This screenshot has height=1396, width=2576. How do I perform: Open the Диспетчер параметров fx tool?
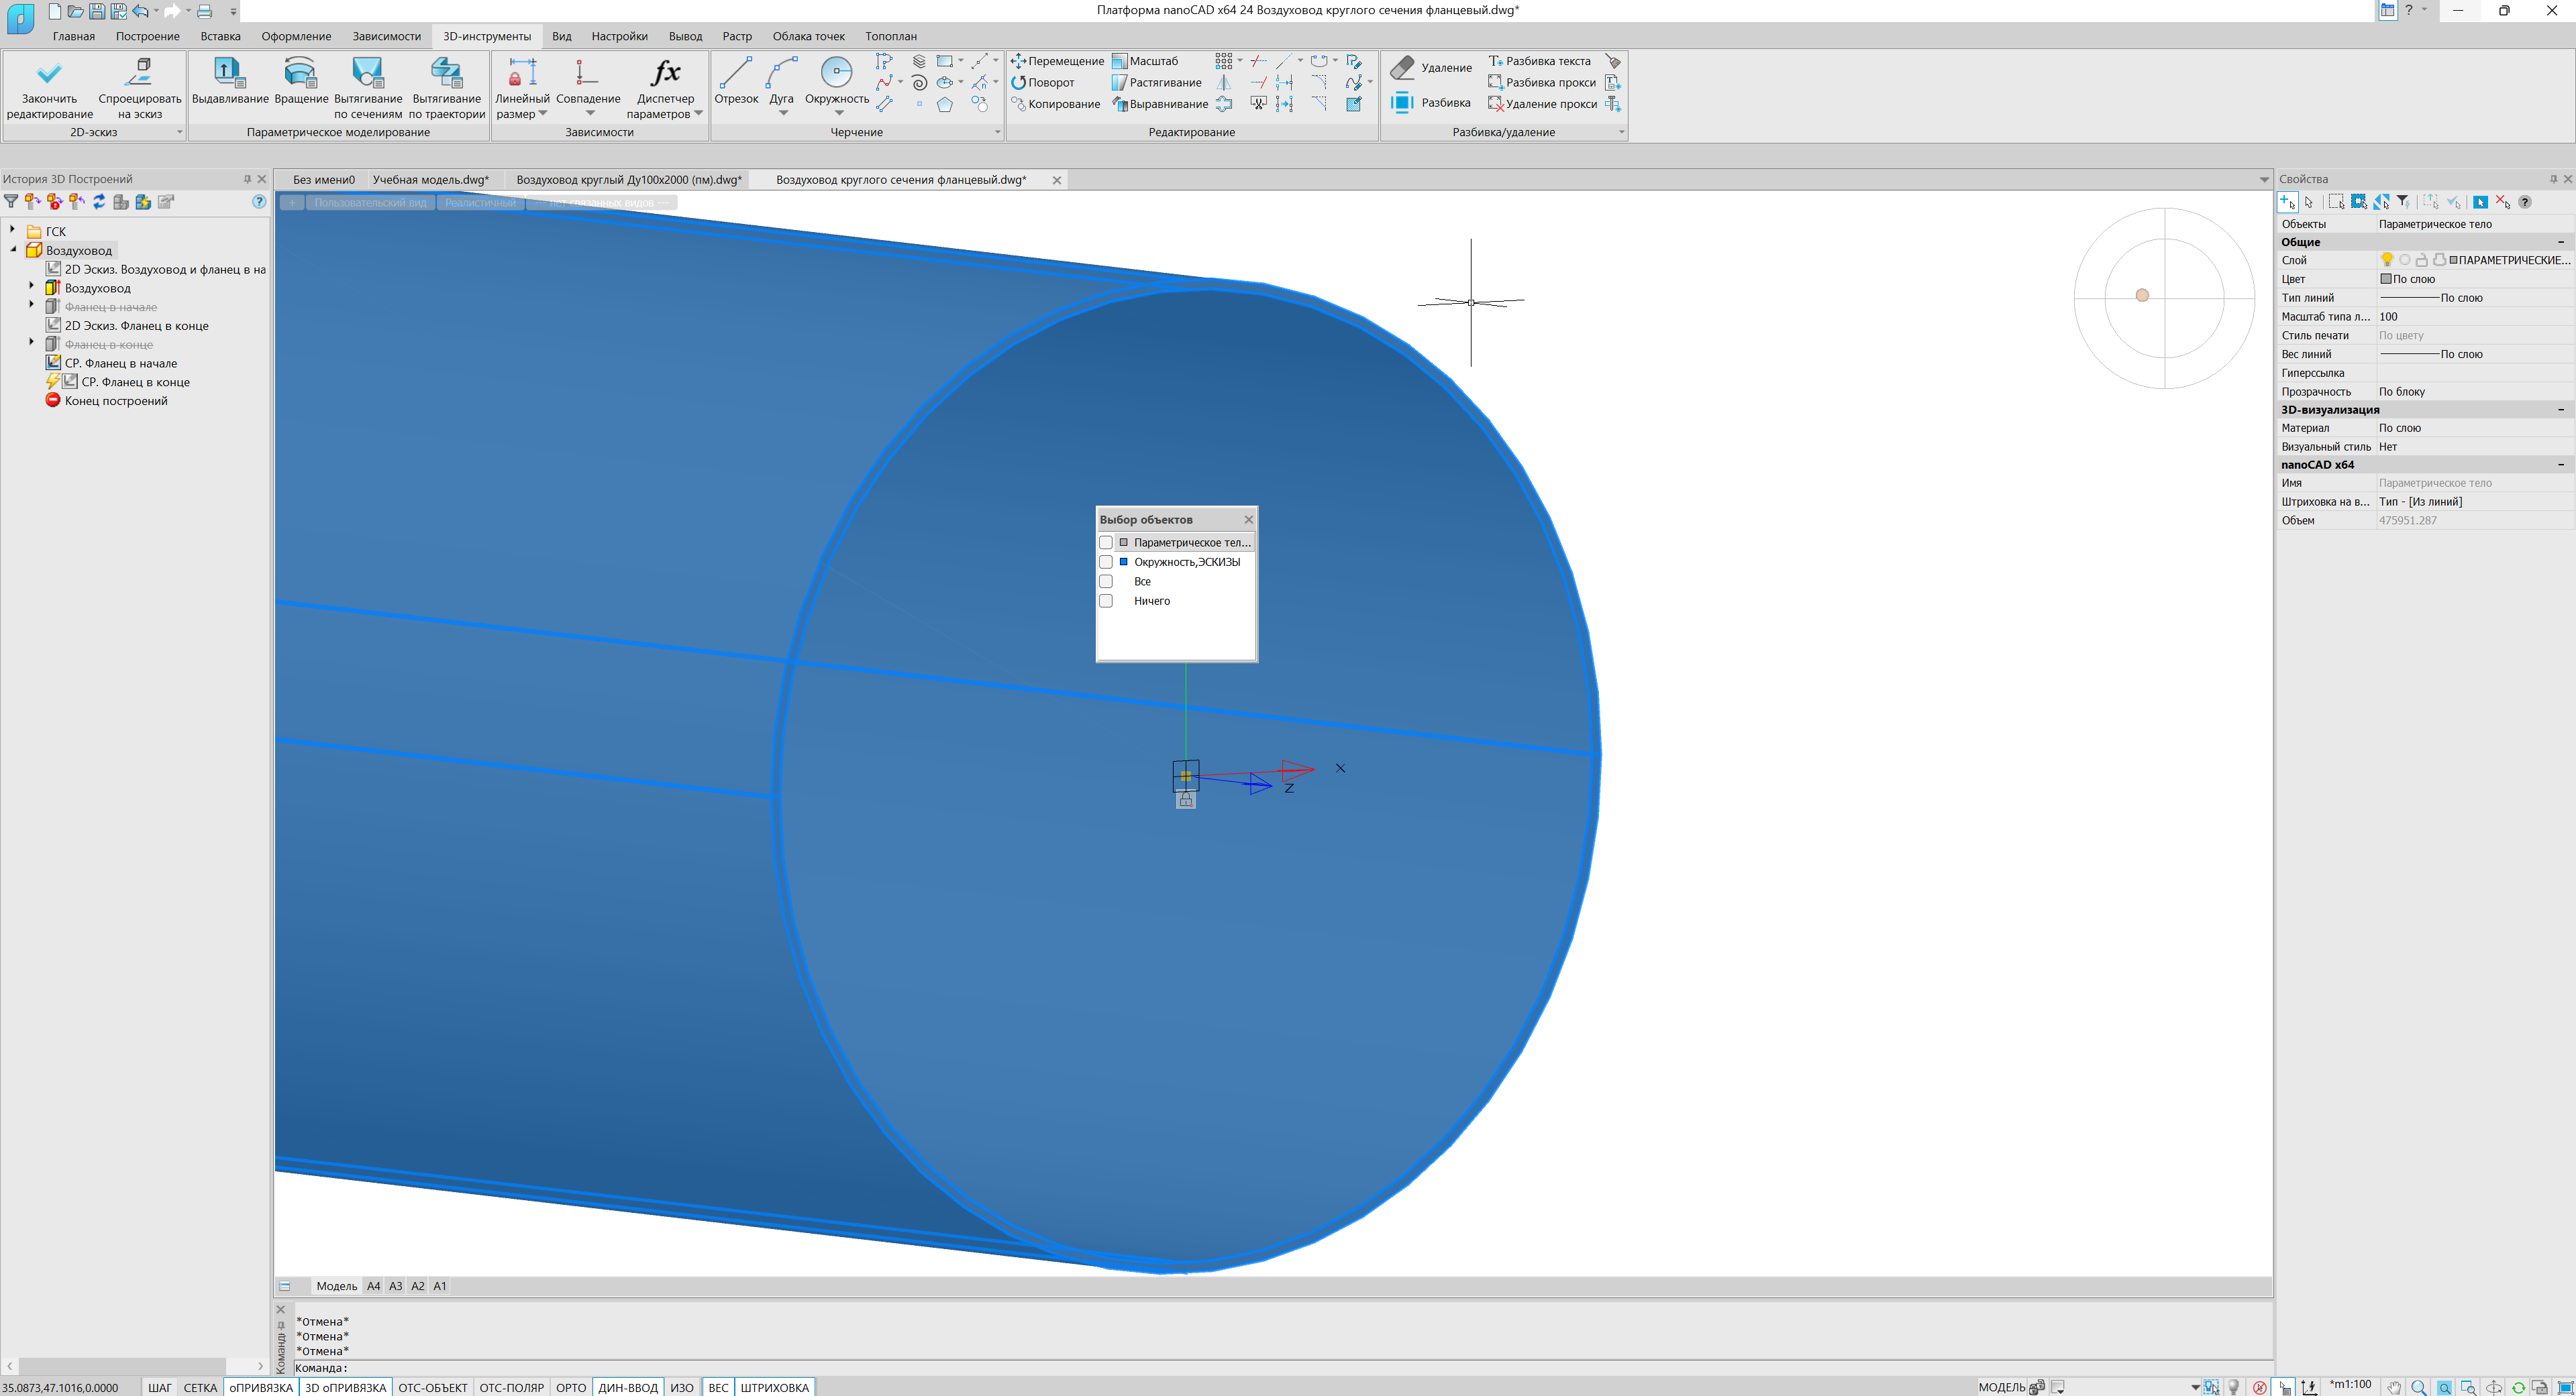665,73
